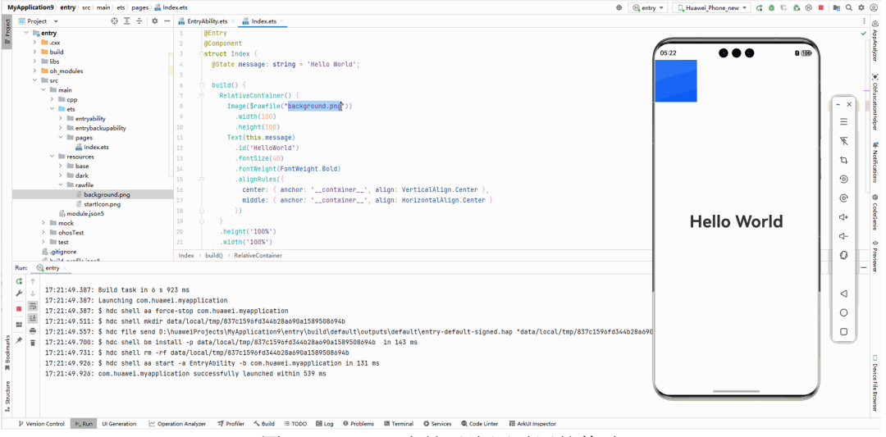Click the Debug bug icon in toolbar
The image size is (886, 437).
771,7
